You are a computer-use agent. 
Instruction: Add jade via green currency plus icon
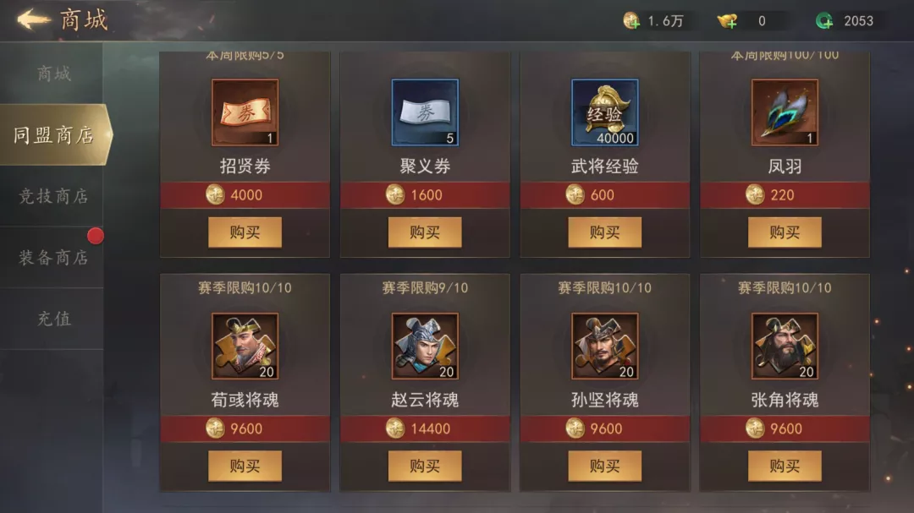coord(824,21)
